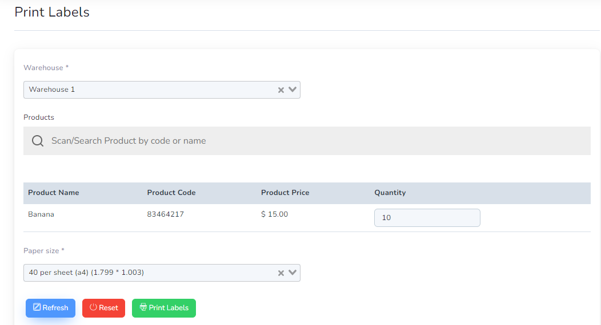The width and height of the screenshot is (601, 325).
Task: Click the Banana quantity input showing 10
Action: (x=427, y=218)
